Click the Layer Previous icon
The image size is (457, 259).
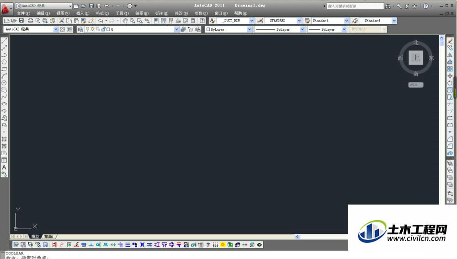coord(190,29)
